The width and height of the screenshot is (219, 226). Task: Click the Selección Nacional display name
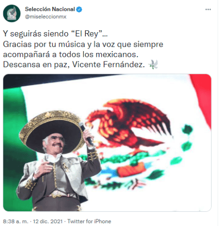pos(50,9)
